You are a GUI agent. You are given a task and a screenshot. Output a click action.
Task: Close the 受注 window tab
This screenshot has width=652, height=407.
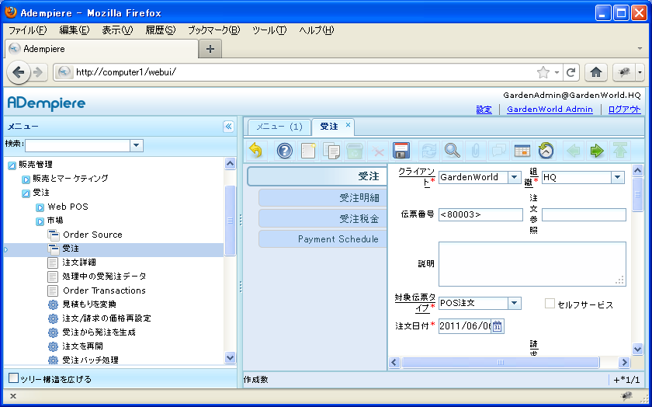(x=348, y=124)
